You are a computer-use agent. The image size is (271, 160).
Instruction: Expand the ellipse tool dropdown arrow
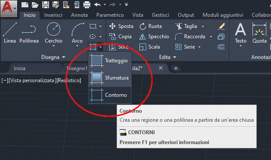pos(100,37)
